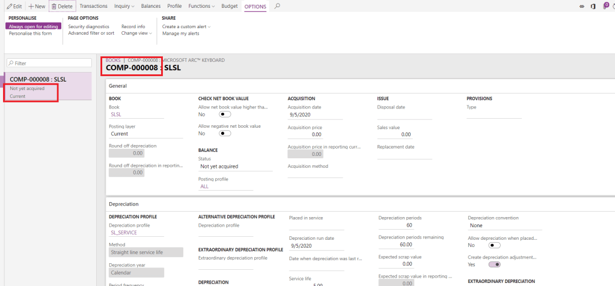Open the Office apps icon

tap(593, 6)
